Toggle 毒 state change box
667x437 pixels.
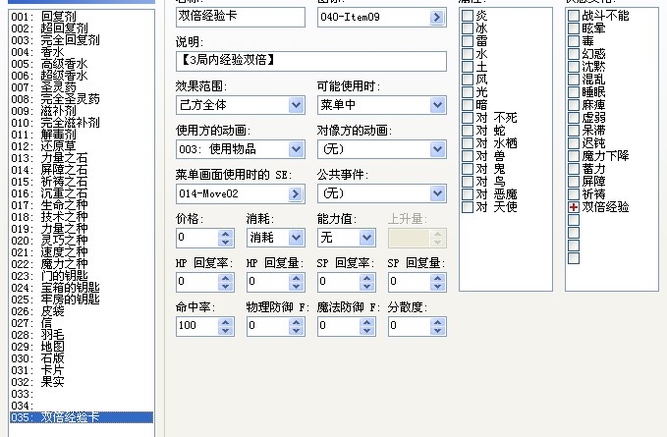tap(574, 41)
